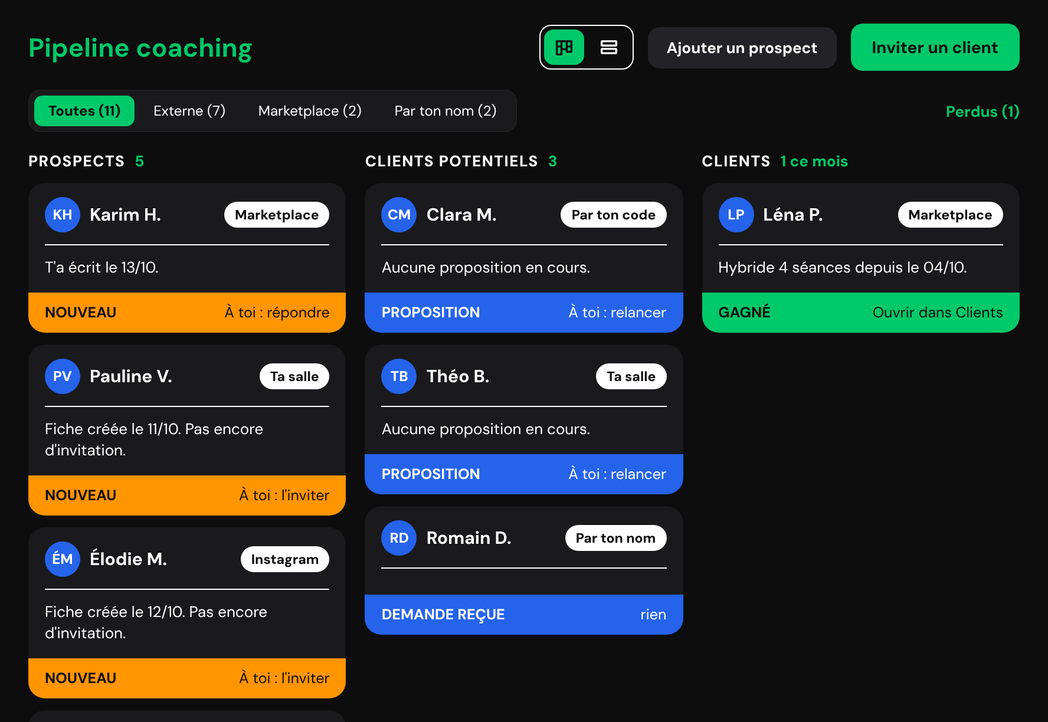
Task: Click the Par ton code tag on Clara M.
Action: [614, 215]
